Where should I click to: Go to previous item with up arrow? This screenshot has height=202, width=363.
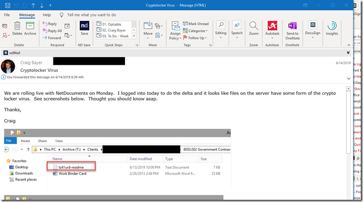33,5
